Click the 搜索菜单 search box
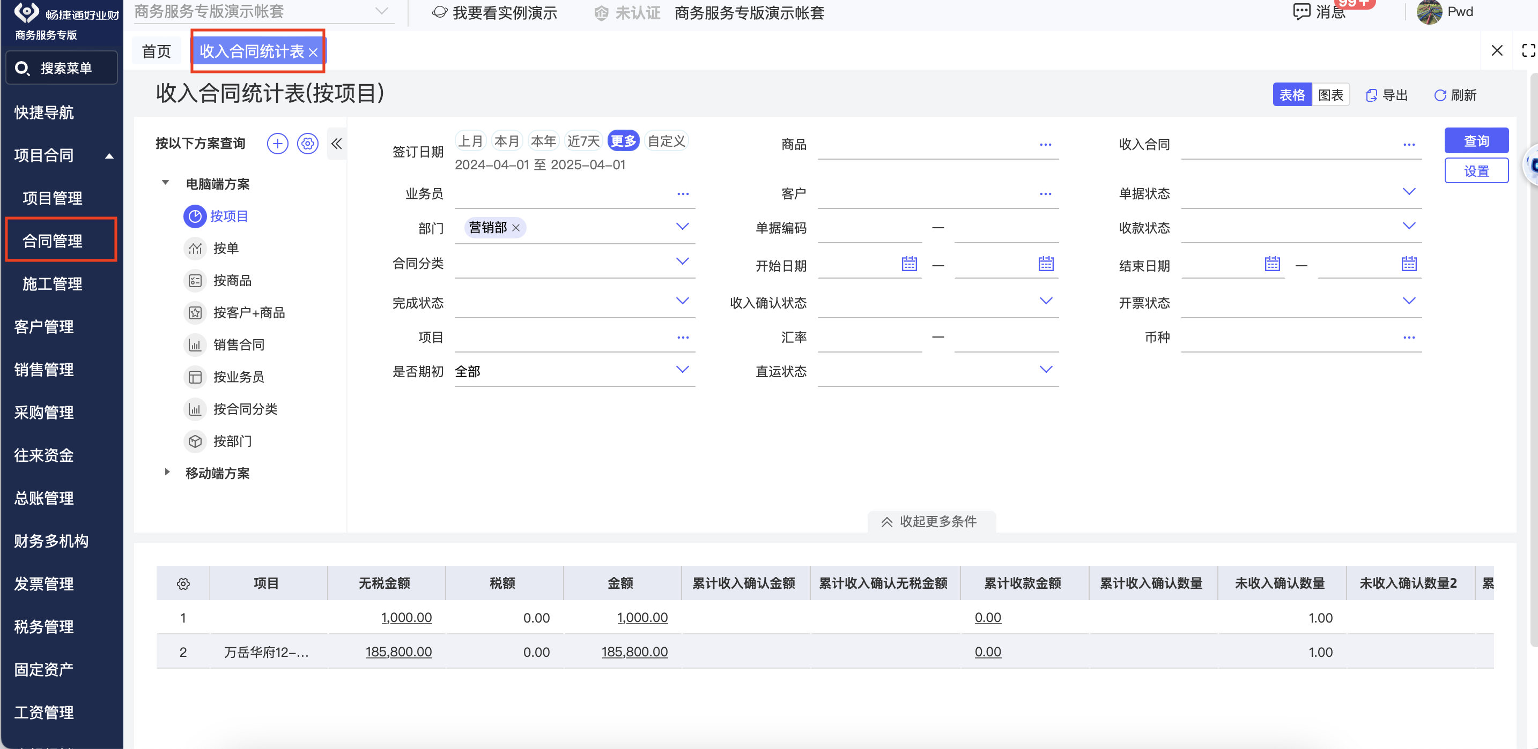 coord(61,68)
